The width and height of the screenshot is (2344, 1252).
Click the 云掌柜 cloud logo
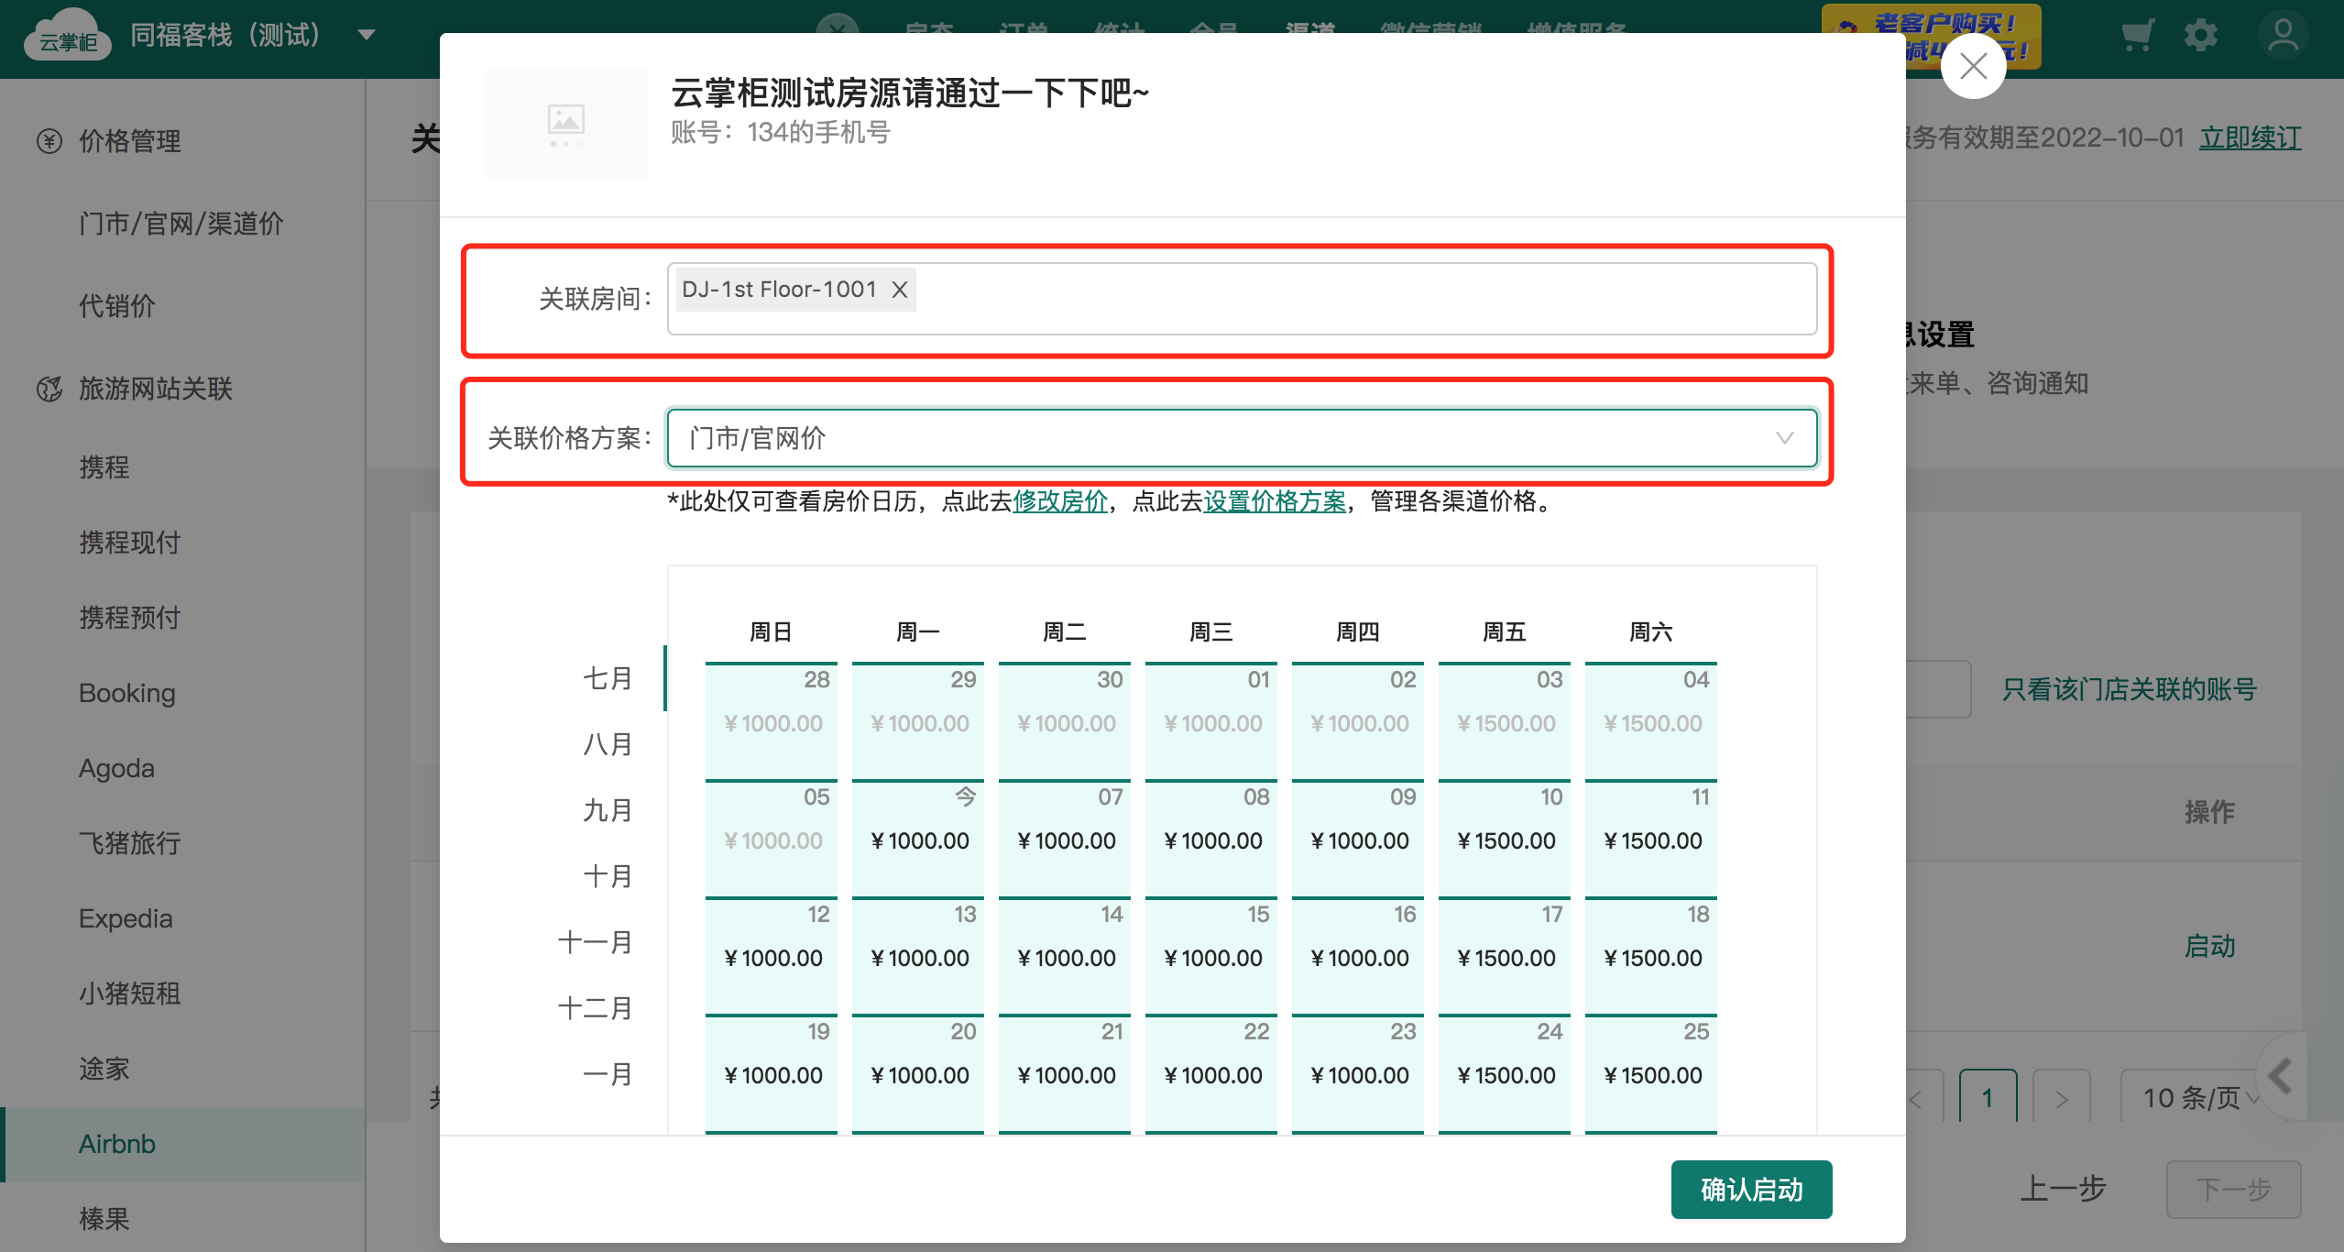[x=68, y=35]
